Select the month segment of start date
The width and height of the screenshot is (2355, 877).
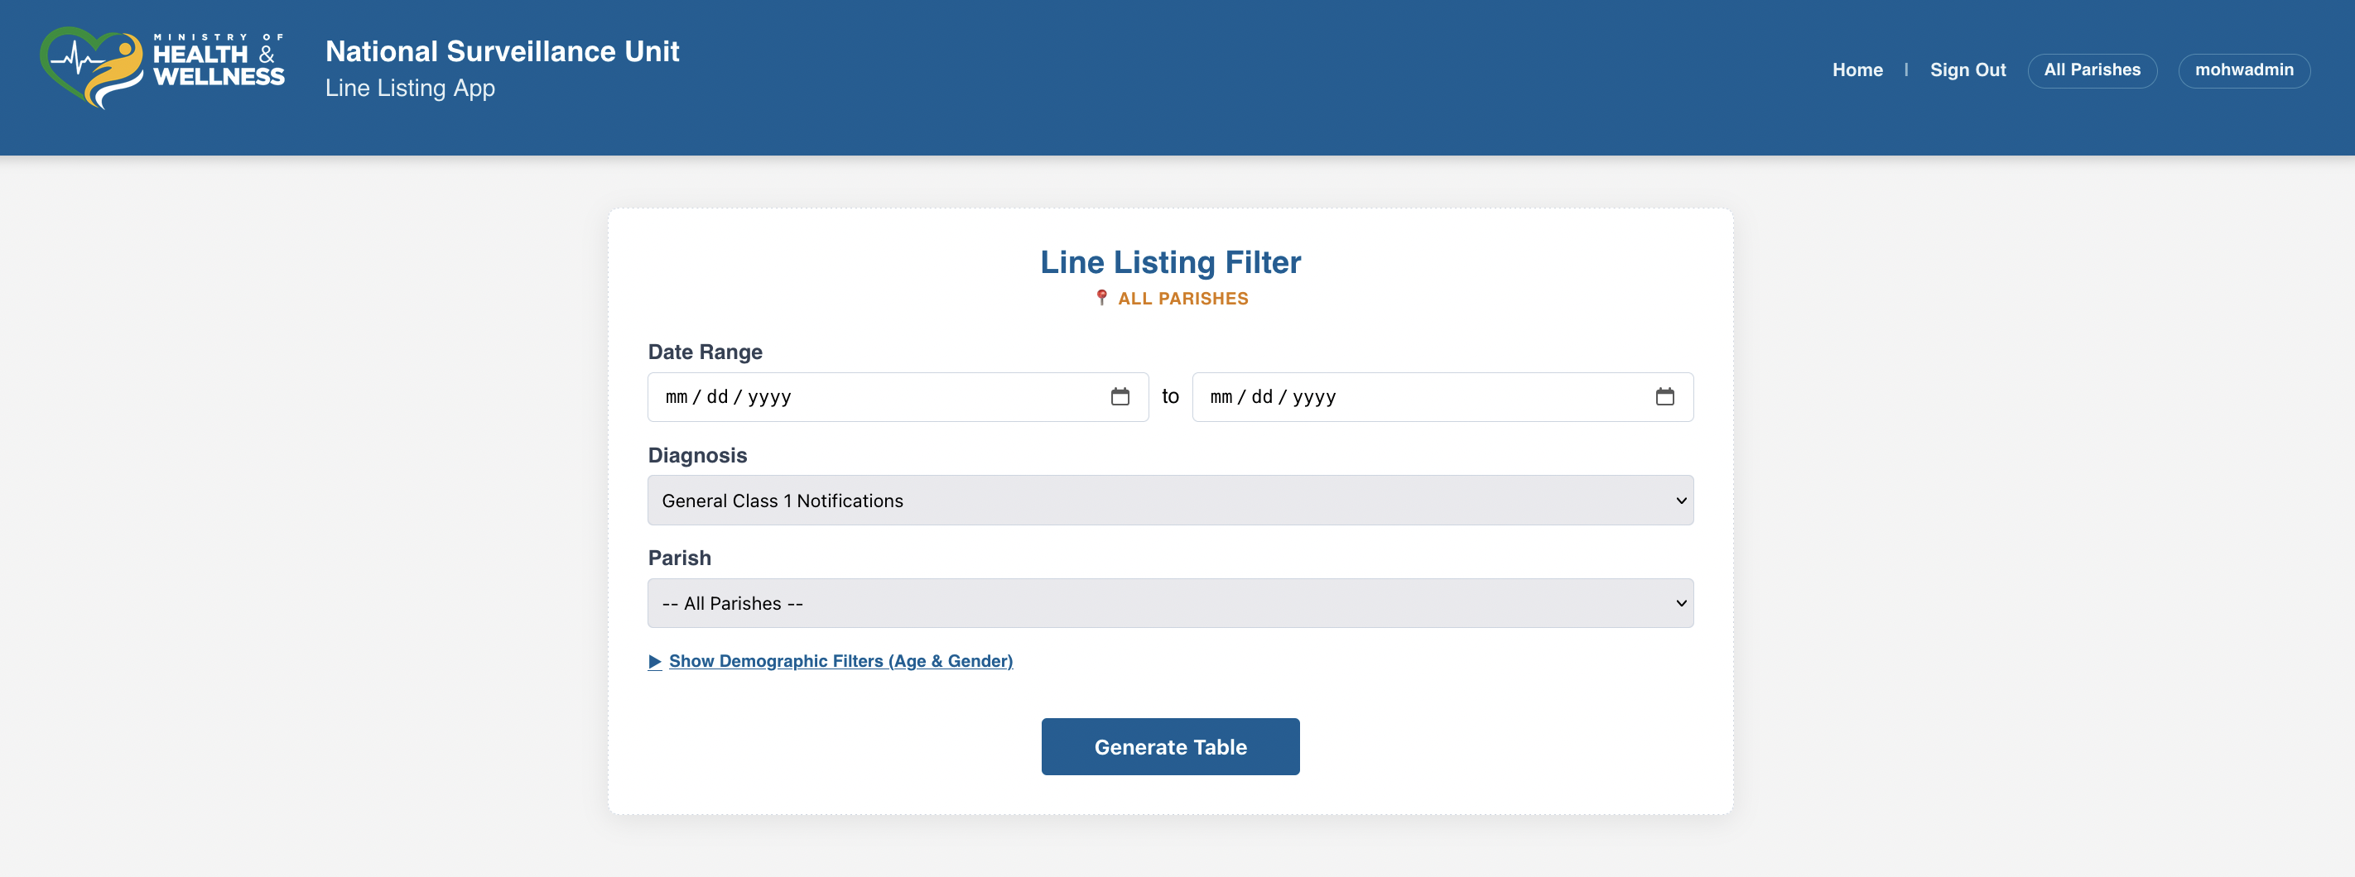pyautogui.click(x=677, y=397)
